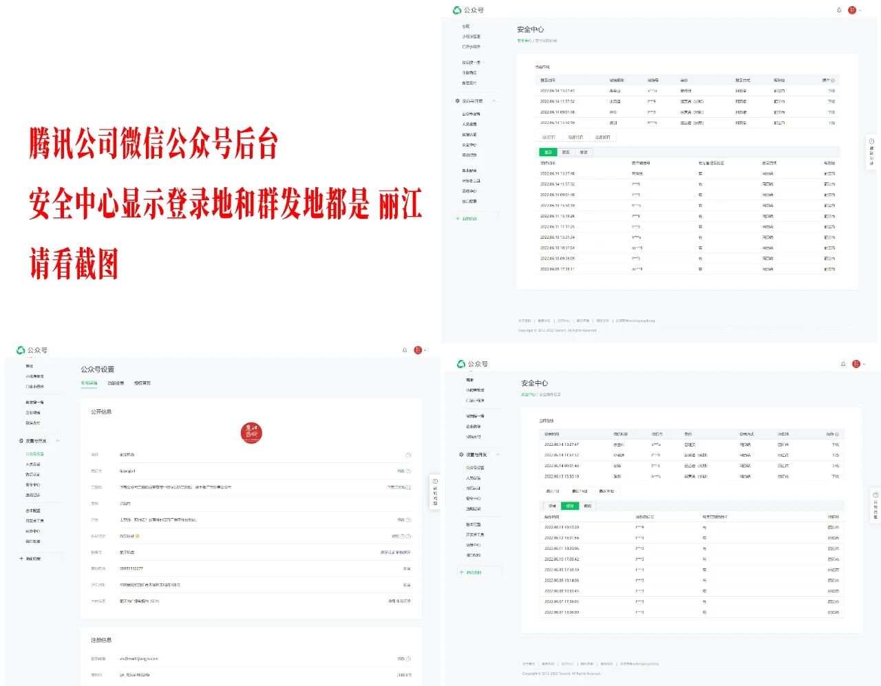
Task: Click round red account logo in 公开信息
Action: 251,433
